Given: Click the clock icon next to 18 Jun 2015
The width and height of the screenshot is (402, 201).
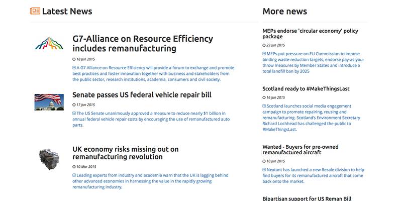Looking at the screenshot, I should (x=74, y=59).
